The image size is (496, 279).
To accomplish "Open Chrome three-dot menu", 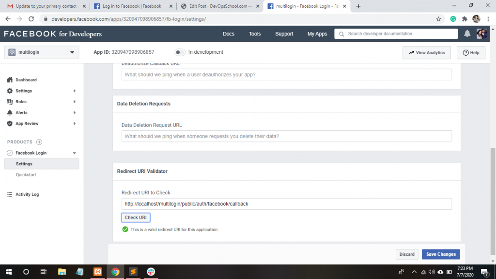I will click(488, 19).
